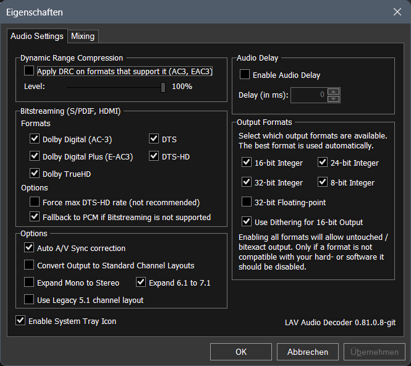
Task: Check the Enable Audio Delay box
Action: tap(245, 74)
